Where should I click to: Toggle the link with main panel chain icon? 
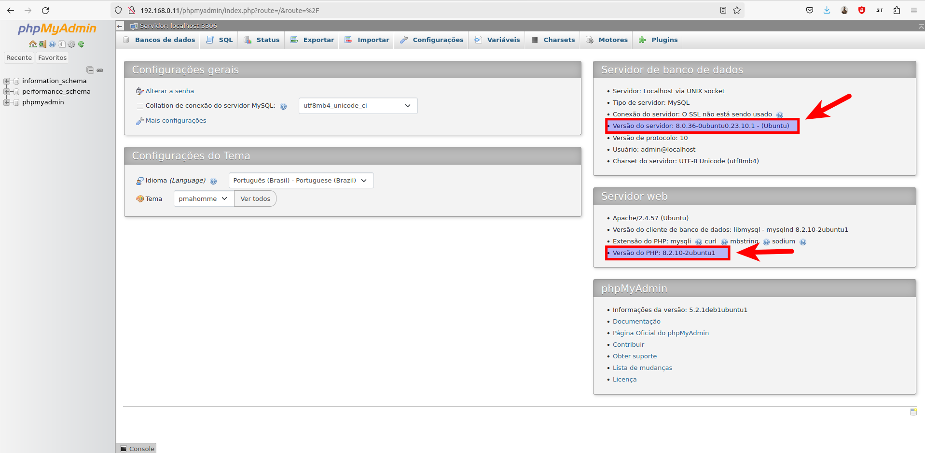(100, 70)
